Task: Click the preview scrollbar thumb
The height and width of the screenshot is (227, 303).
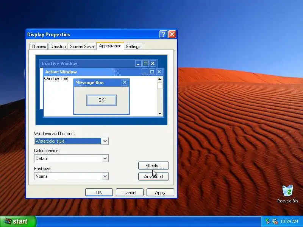Action: 160,86
